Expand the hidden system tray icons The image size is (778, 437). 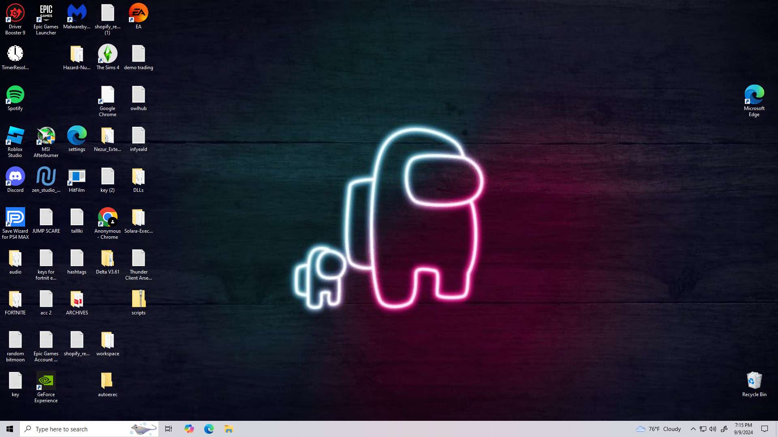[693, 429]
